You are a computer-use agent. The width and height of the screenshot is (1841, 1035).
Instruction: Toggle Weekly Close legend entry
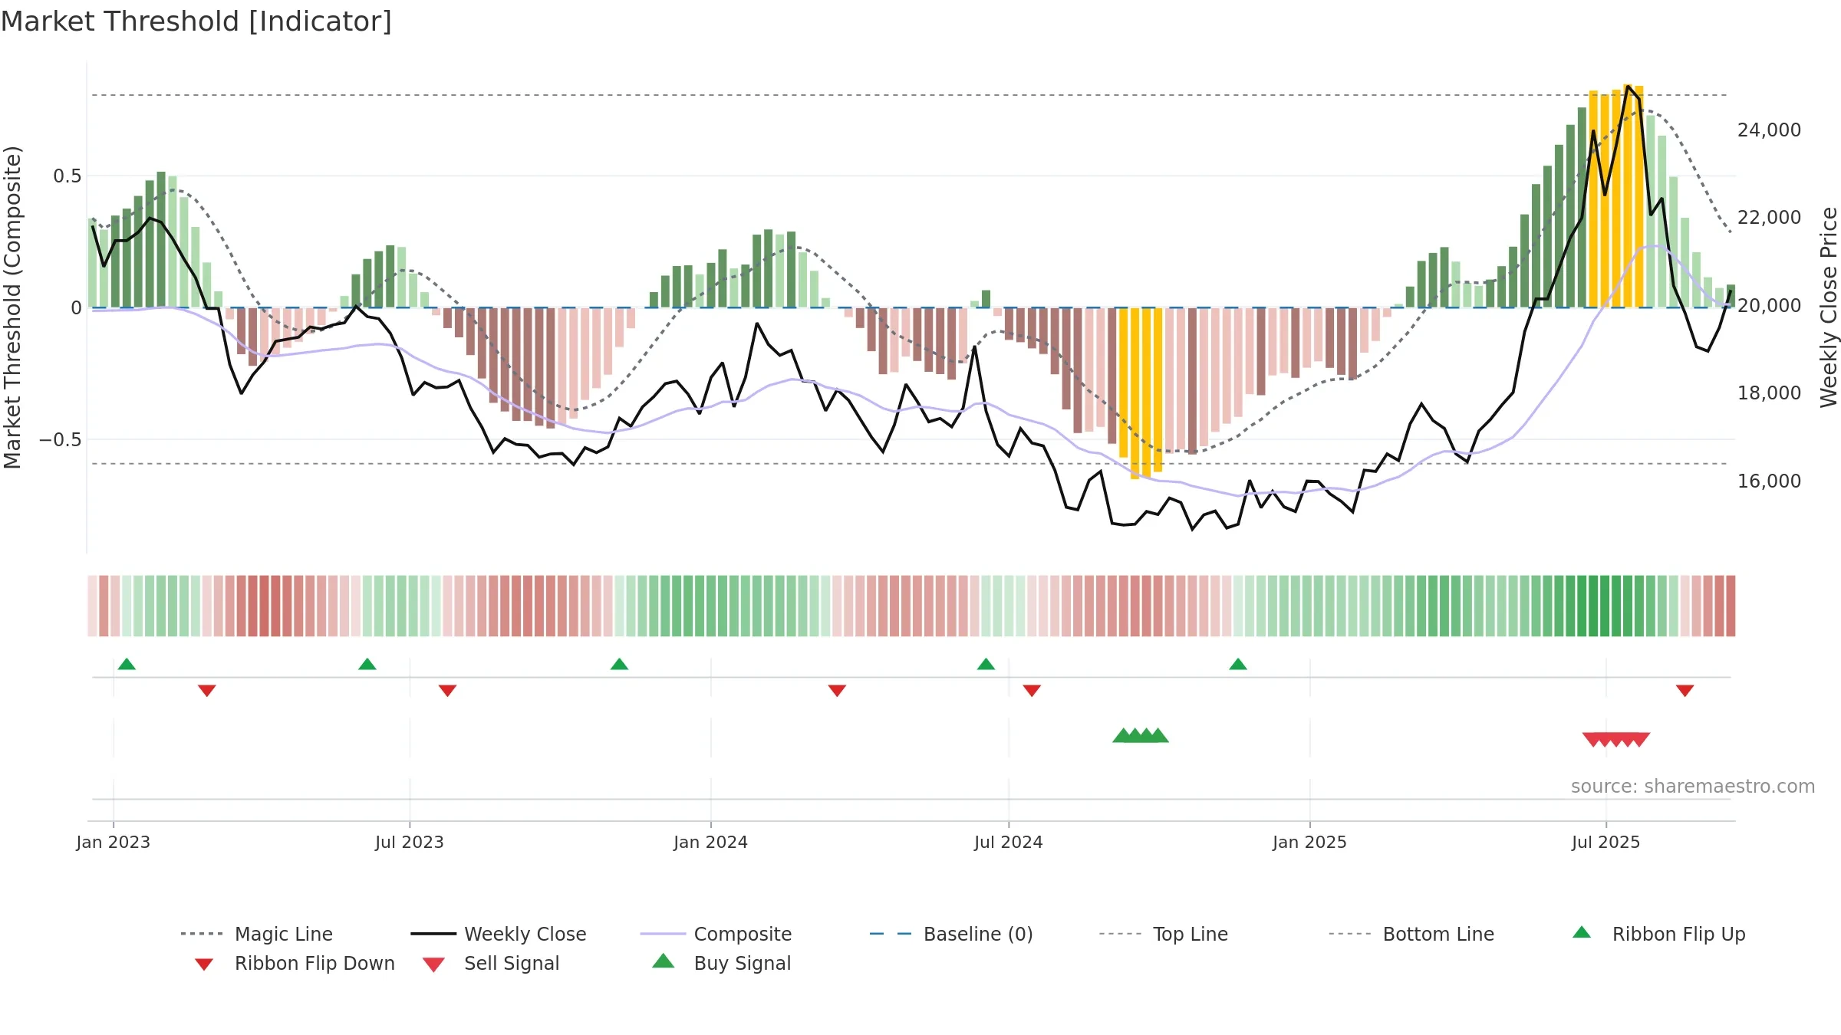(499, 934)
